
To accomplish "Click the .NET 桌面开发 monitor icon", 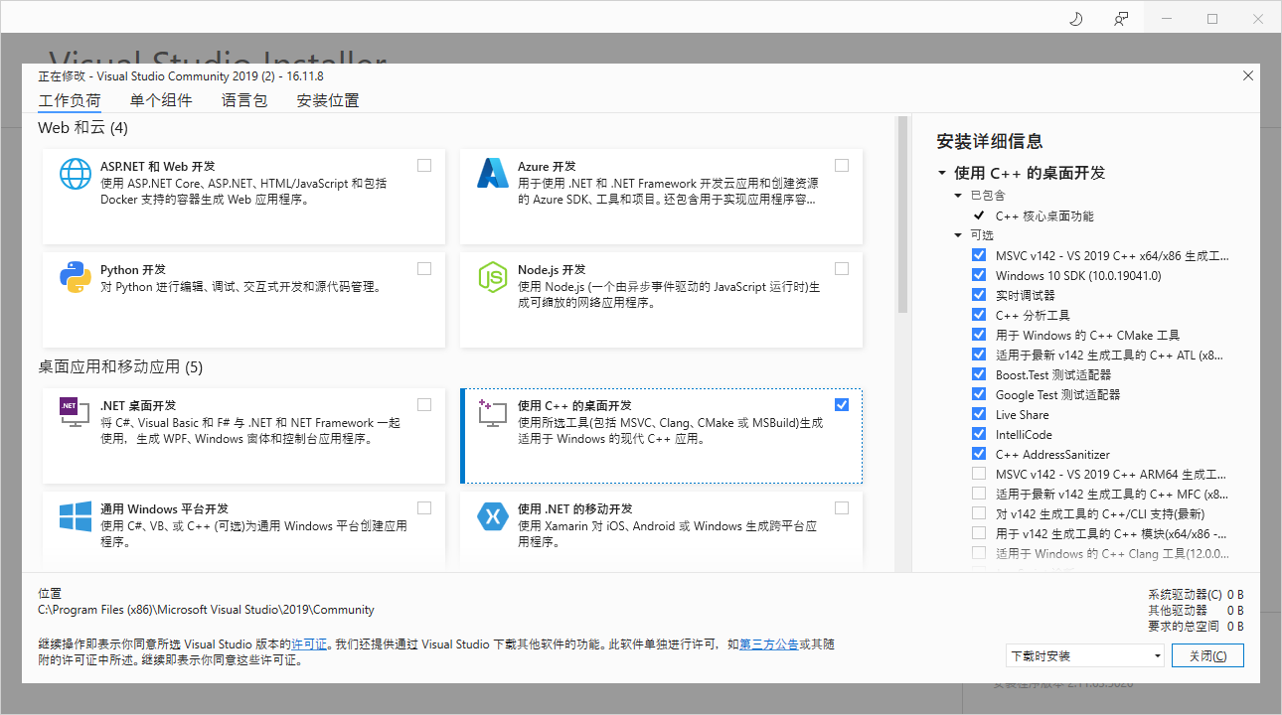I will point(76,413).
